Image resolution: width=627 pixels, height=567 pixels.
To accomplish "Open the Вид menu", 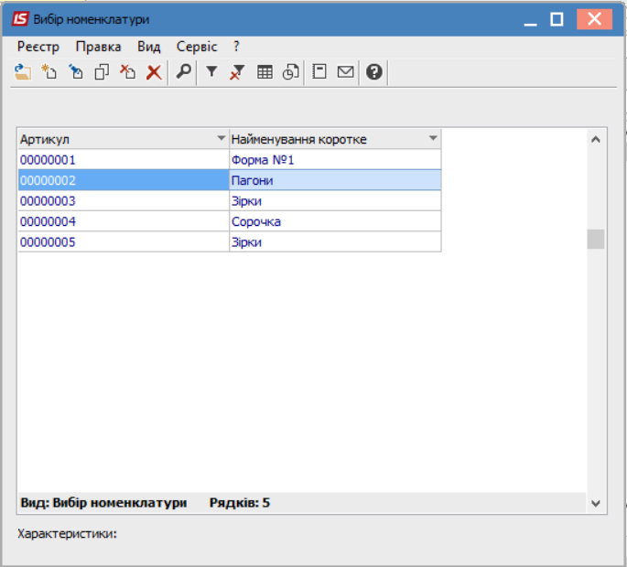I will coord(149,47).
